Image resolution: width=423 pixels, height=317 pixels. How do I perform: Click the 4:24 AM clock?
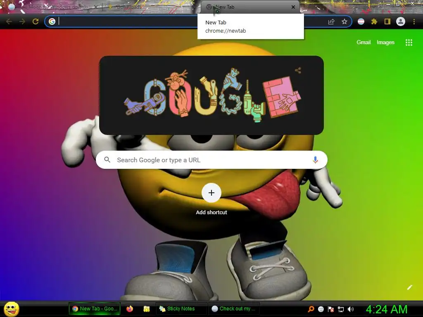point(387,309)
